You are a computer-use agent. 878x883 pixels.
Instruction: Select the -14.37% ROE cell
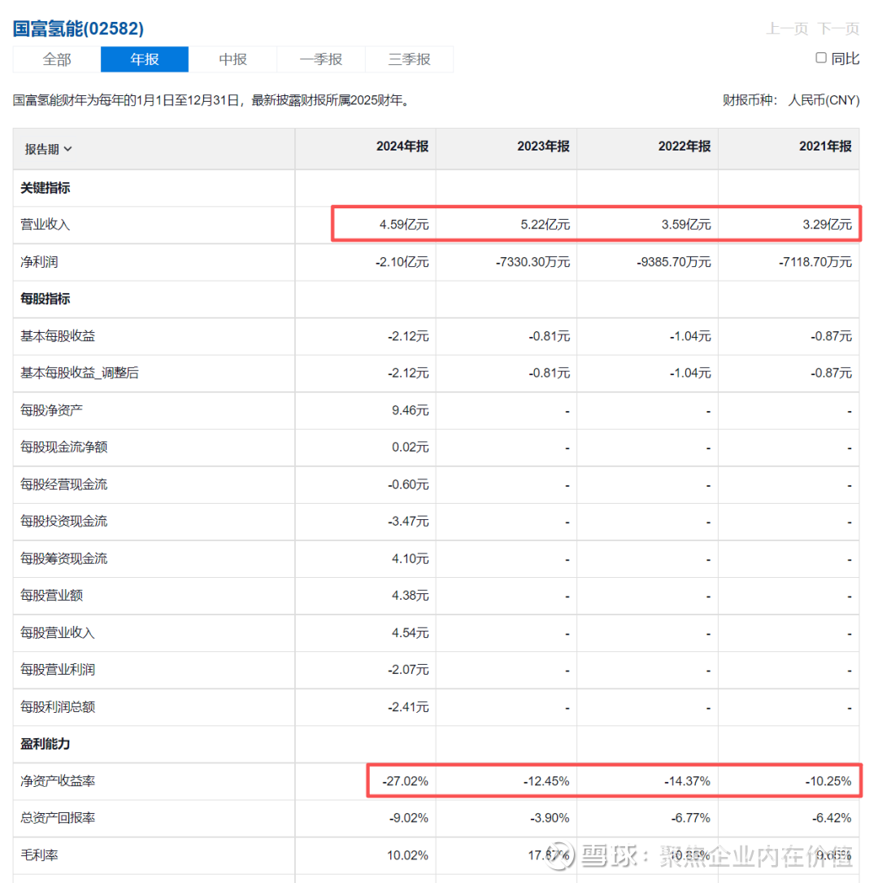[687, 781]
